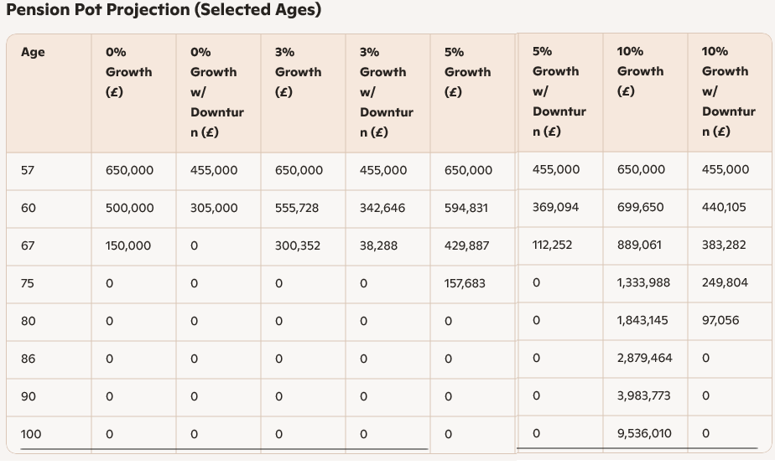Click the age 57 row label
Image resolution: width=775 pixels, height=465 pixels.
click(x=29, y=170)
